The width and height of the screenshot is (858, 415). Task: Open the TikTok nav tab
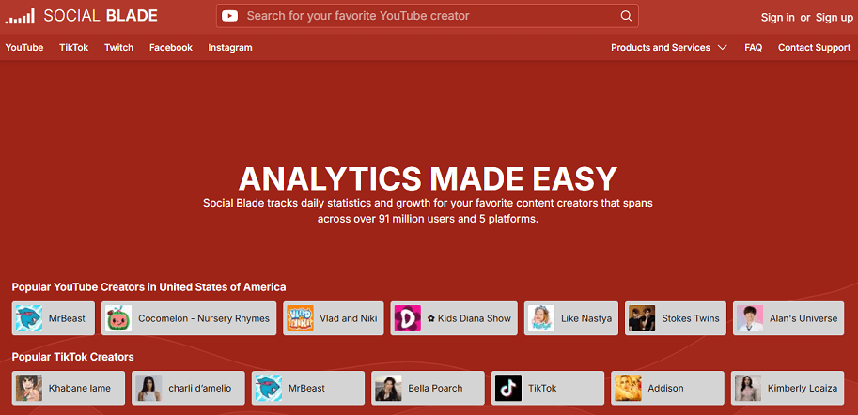pyautogui.click(x=74, y=48)
